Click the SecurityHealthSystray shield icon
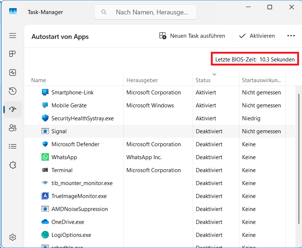Image resolution: width=302 pixels, height=248 pixels. click(x=45, y=118)
